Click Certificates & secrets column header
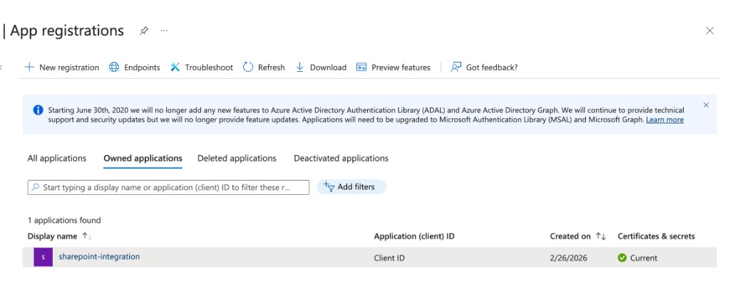Image resolution: width=730 pixels, height=283 pixels. 656,236
